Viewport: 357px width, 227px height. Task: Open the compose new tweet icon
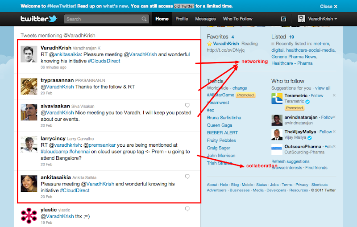point(283,19)
